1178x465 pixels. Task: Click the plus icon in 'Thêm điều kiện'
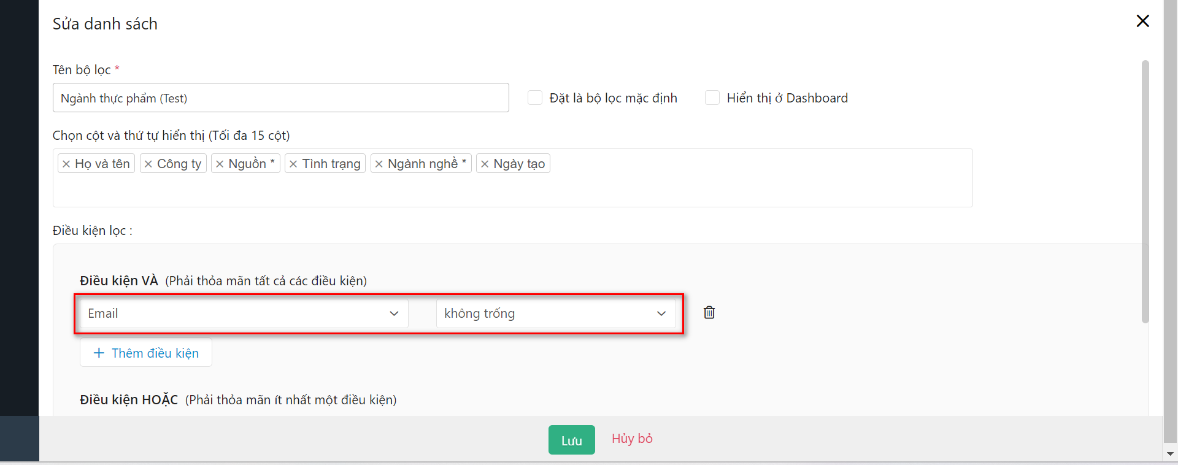click(99, 353)
